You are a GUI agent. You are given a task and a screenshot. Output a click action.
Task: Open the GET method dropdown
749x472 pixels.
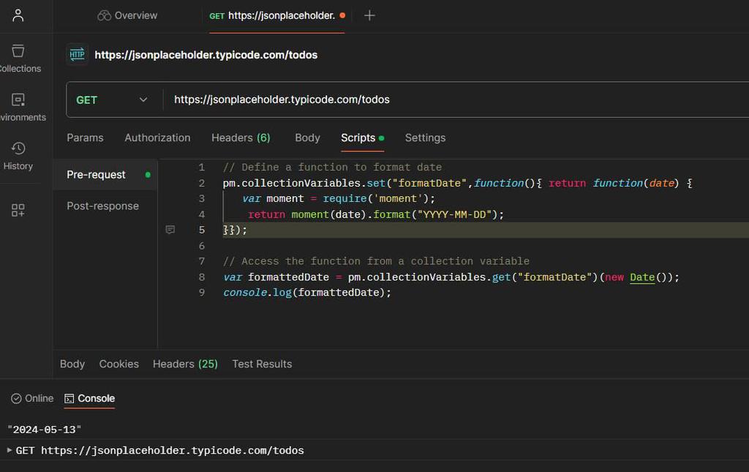[113, 100]
